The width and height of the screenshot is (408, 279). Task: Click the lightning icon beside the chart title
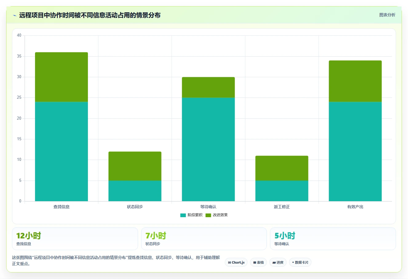pyautogui.click(x=14, y=15)
